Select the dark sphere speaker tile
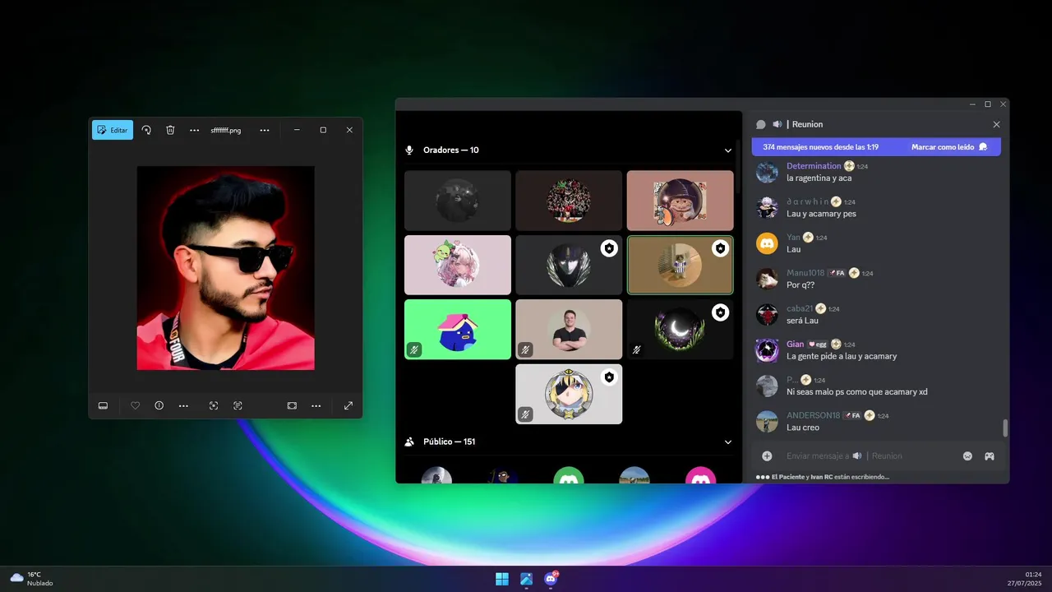1052x592 pixels. pyautogui.click(x=458, y=200)
